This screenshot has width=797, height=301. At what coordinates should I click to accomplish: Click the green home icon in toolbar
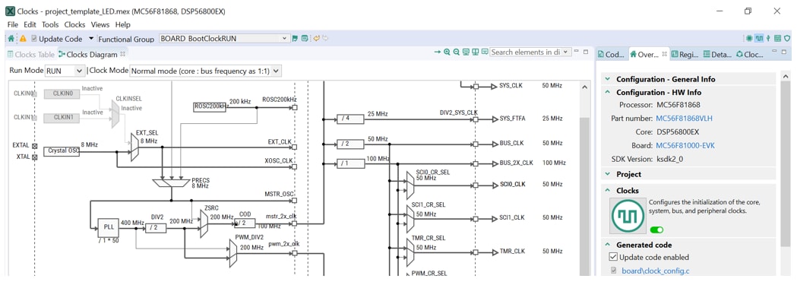coord(11,39)
